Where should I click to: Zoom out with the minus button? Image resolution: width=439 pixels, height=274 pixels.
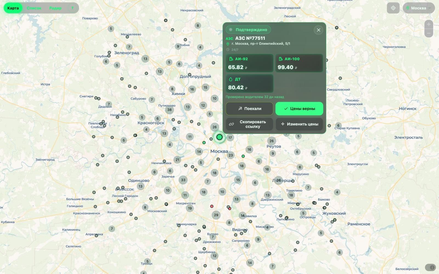pos(429,33)
